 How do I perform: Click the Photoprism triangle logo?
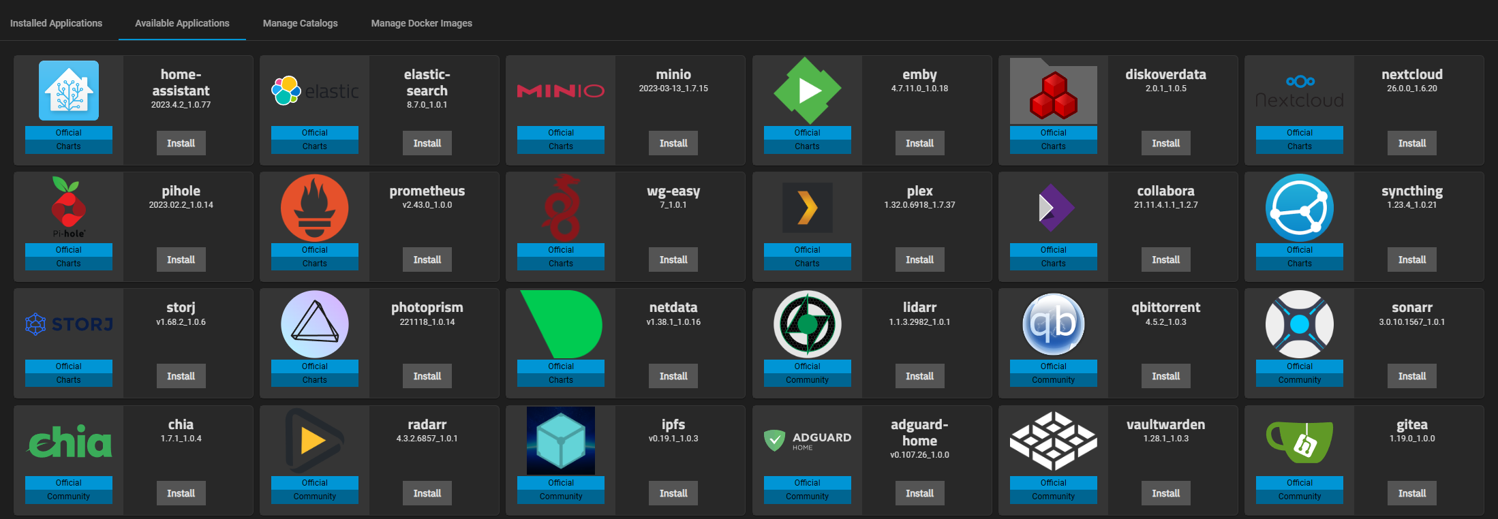tap(315, 324)
